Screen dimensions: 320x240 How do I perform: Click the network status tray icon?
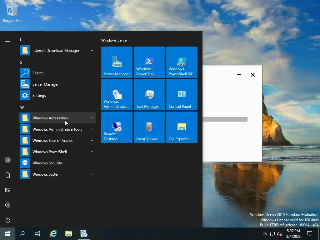tap(272, 234)
